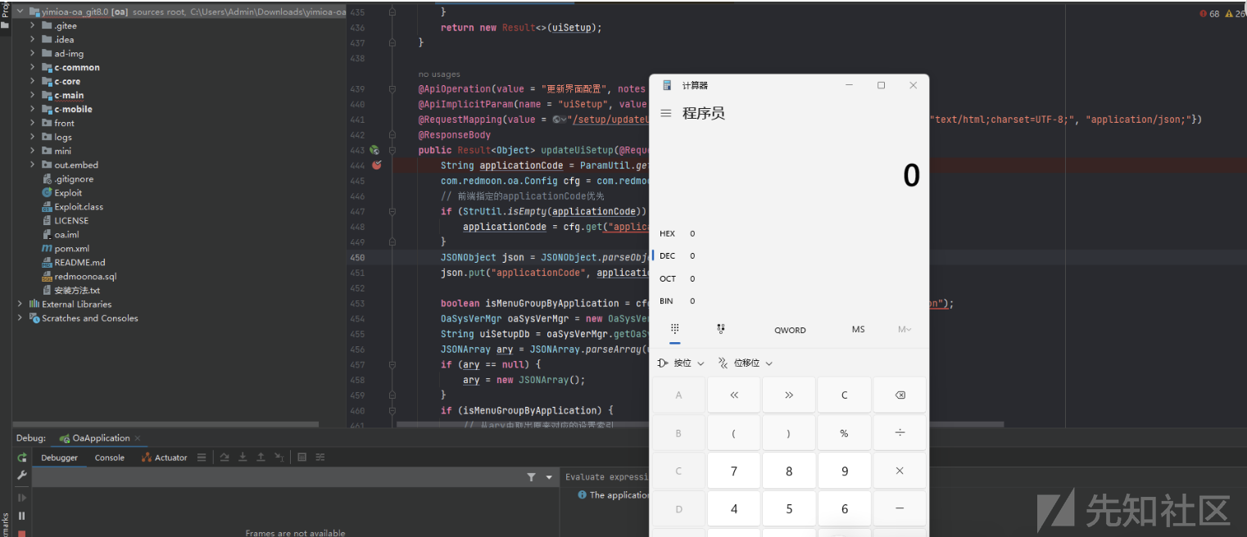Image resolution: width=1247 pixels, height=537 pixels.
Task: Click the threads list icon beside Actuator
Action: pos(202,458)
